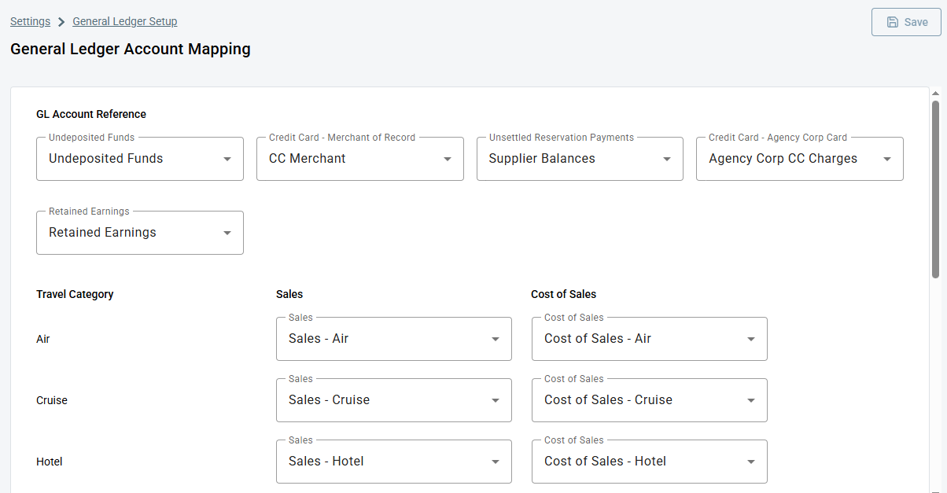This screenshot has height=493, width=947.
Task: Open the Cost of Sales - Cruise dropdown
Action: click(750, 399)
